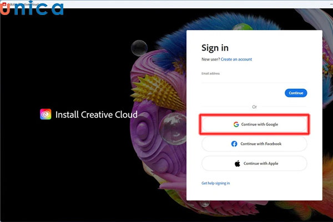Click the window title bar text
Screen dimensions: 333x222
click(x=22, y=3)
